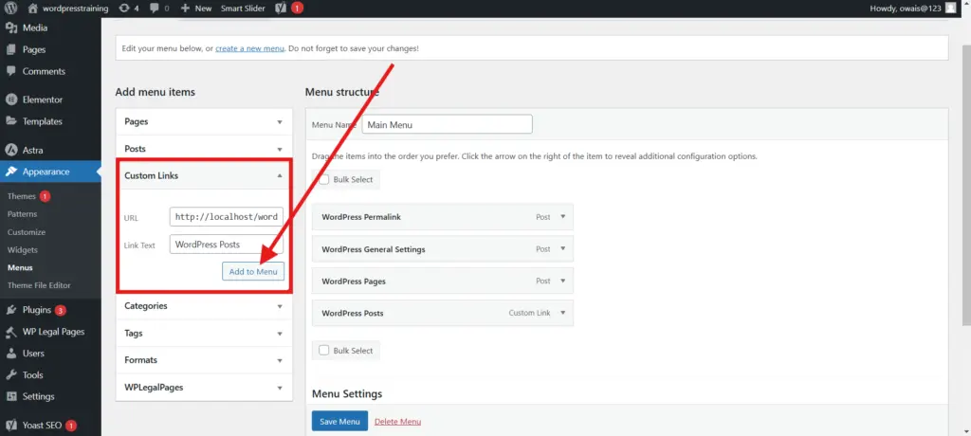Click the Appearance brush icon in the sidebar
This screenshot has height=436, width=971.
click(10, 172)
